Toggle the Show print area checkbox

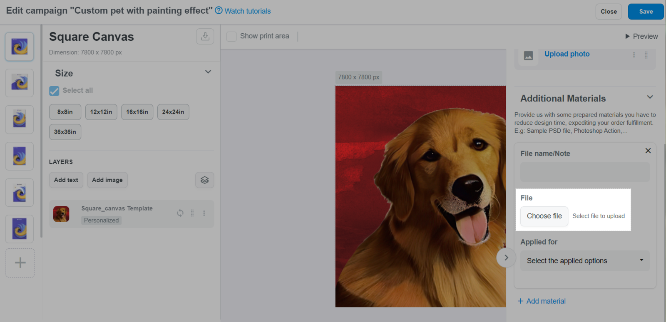(231, 36)
